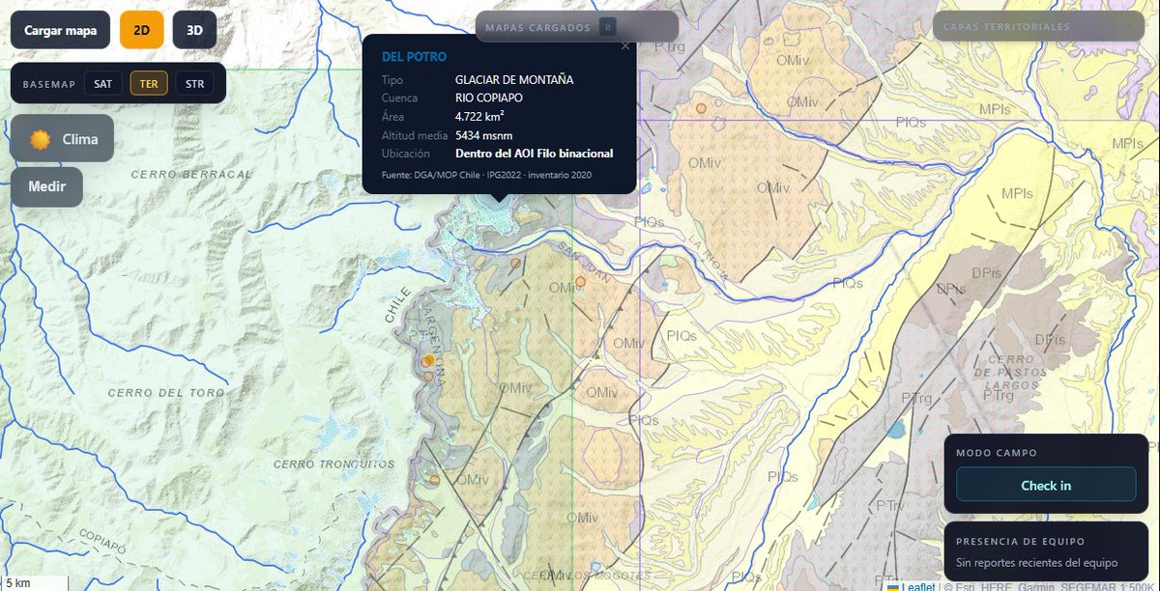Click the CERRO DEL TORO map label

coord(166,393)
